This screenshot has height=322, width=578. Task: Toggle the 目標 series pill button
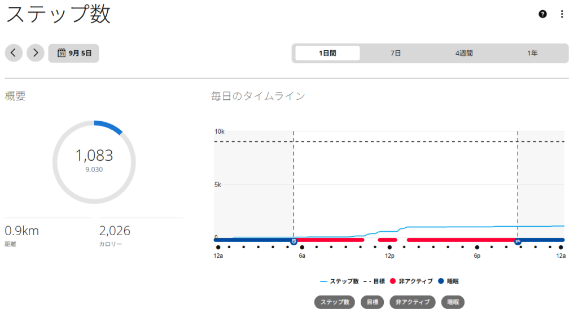[373, 302]
